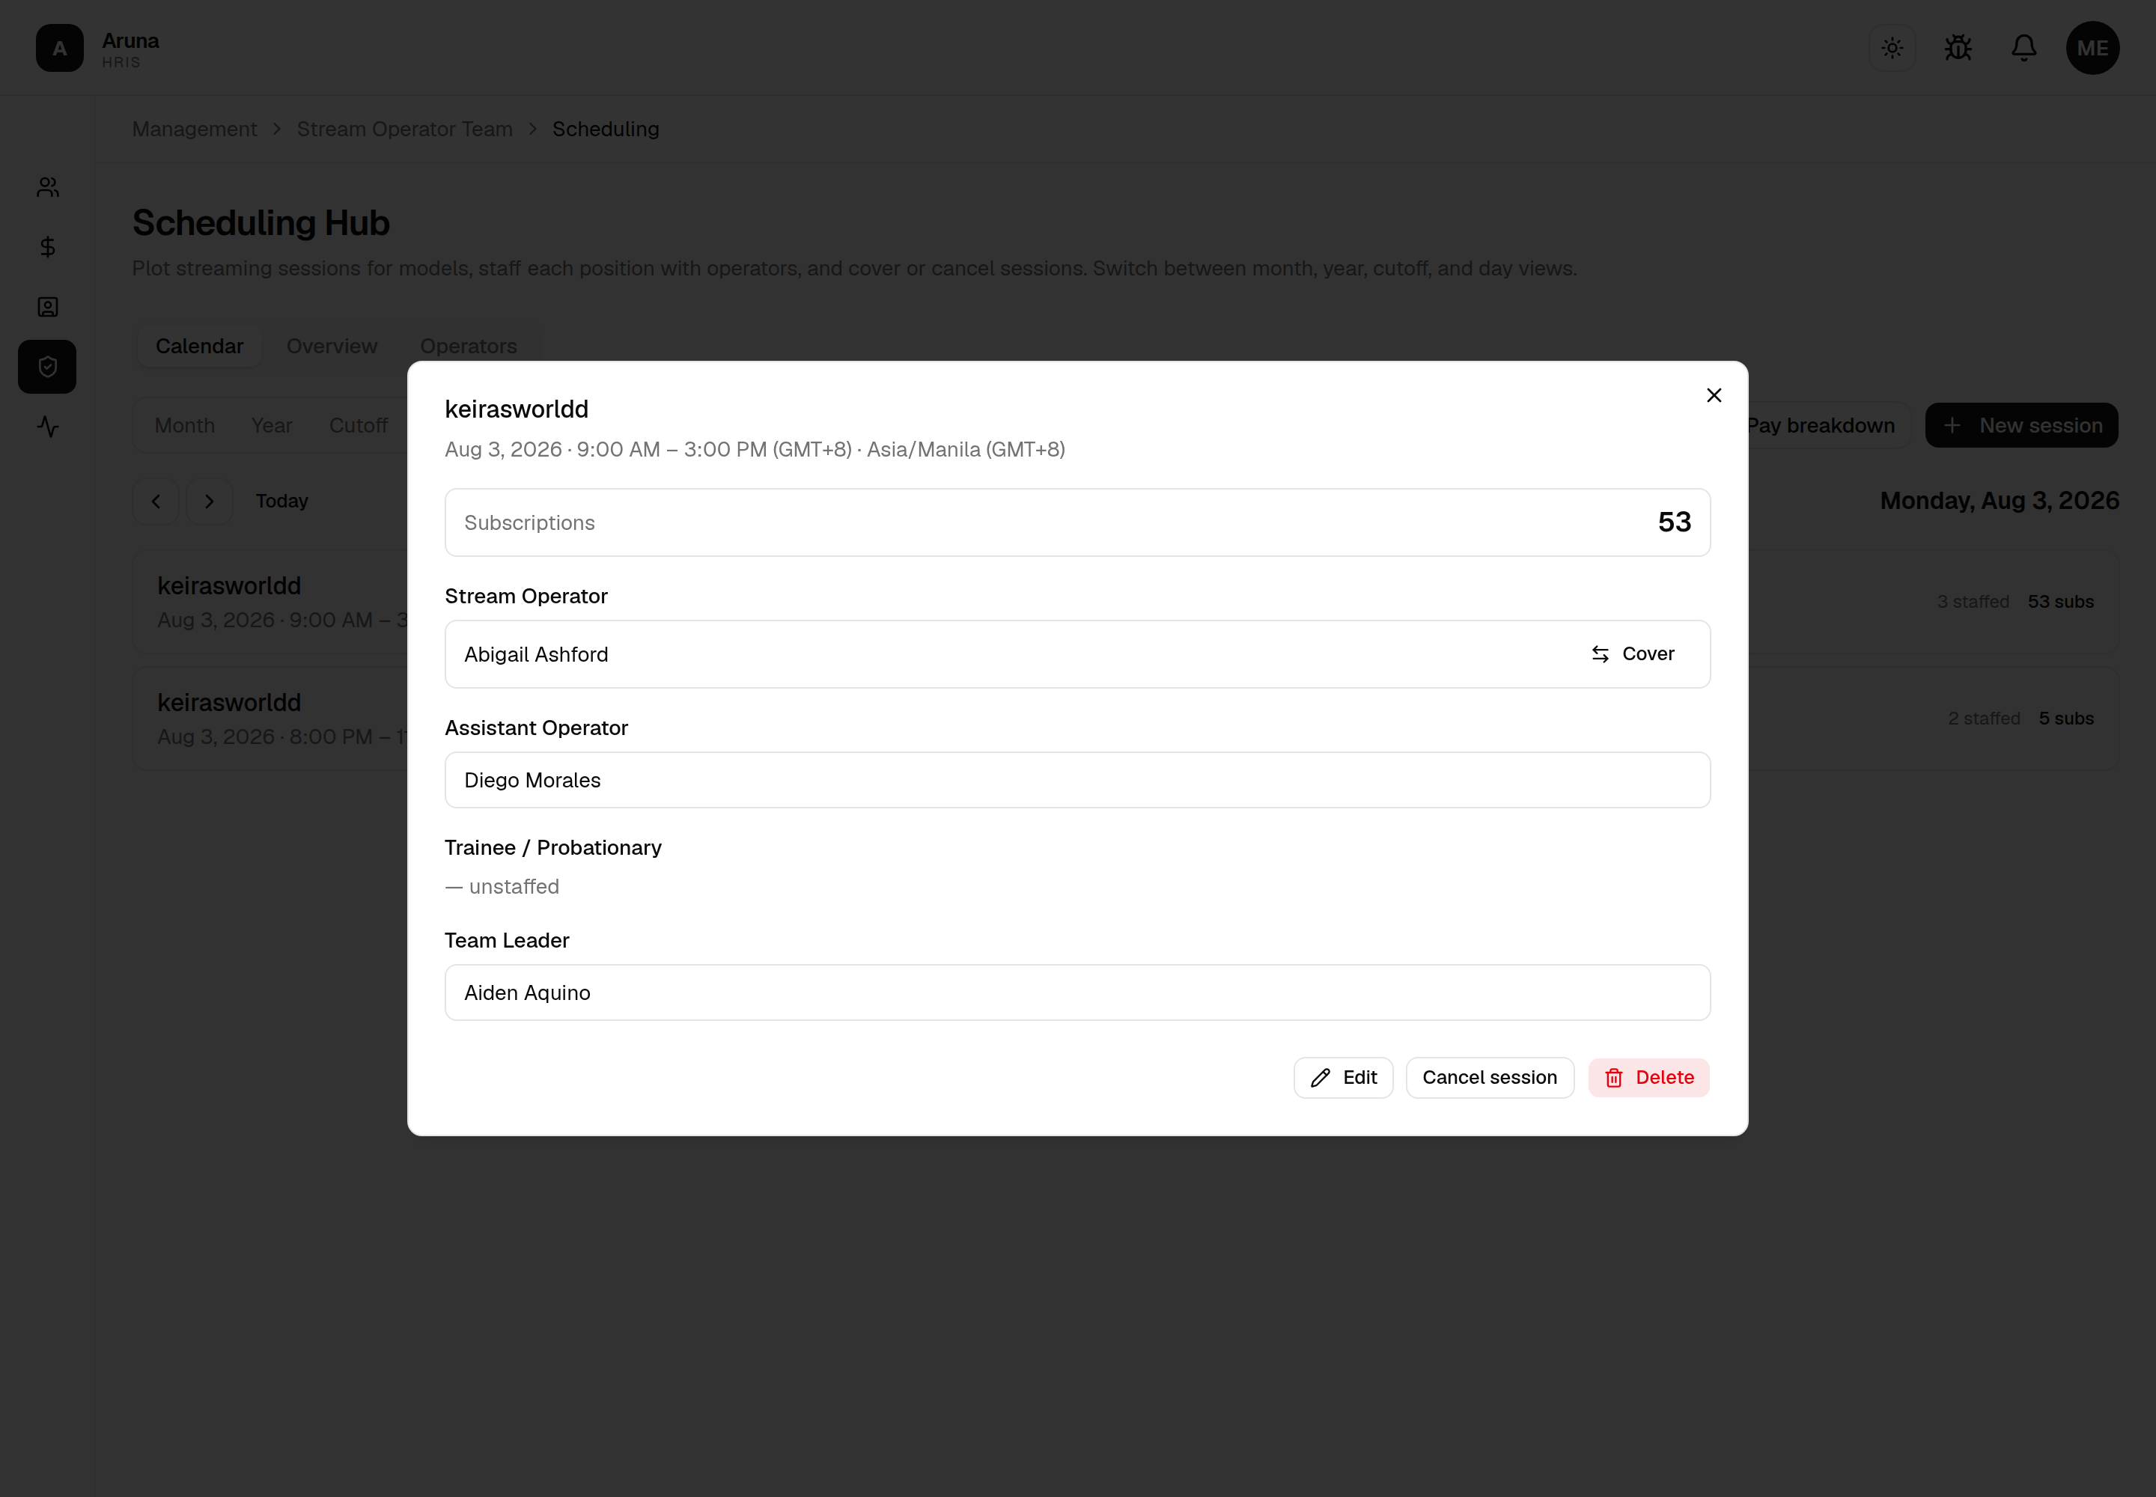Viewport: 2156px width, 1497px height.
Task: Click the Aiden Aquino team leader row
Action: pos(1077,993)
